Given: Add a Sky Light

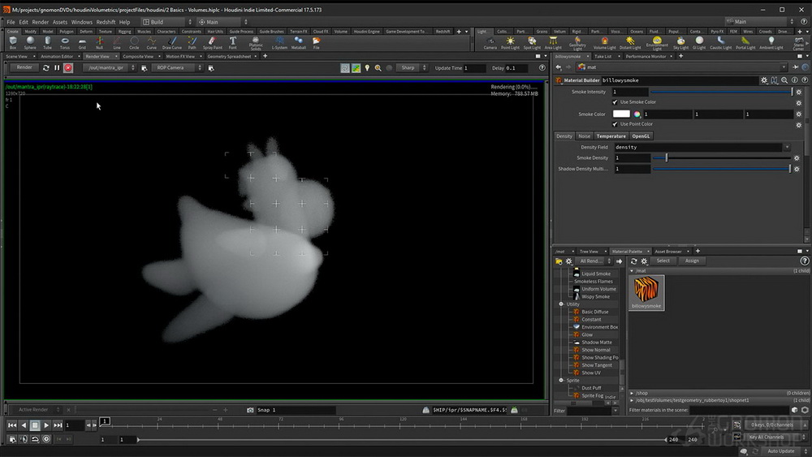Looking at the screenshot, I should tap(680, 43).
